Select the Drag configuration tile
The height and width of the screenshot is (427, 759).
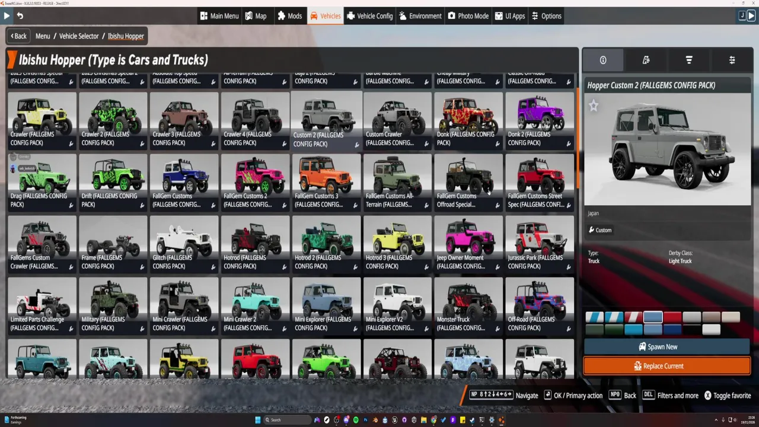click(42, 182)
